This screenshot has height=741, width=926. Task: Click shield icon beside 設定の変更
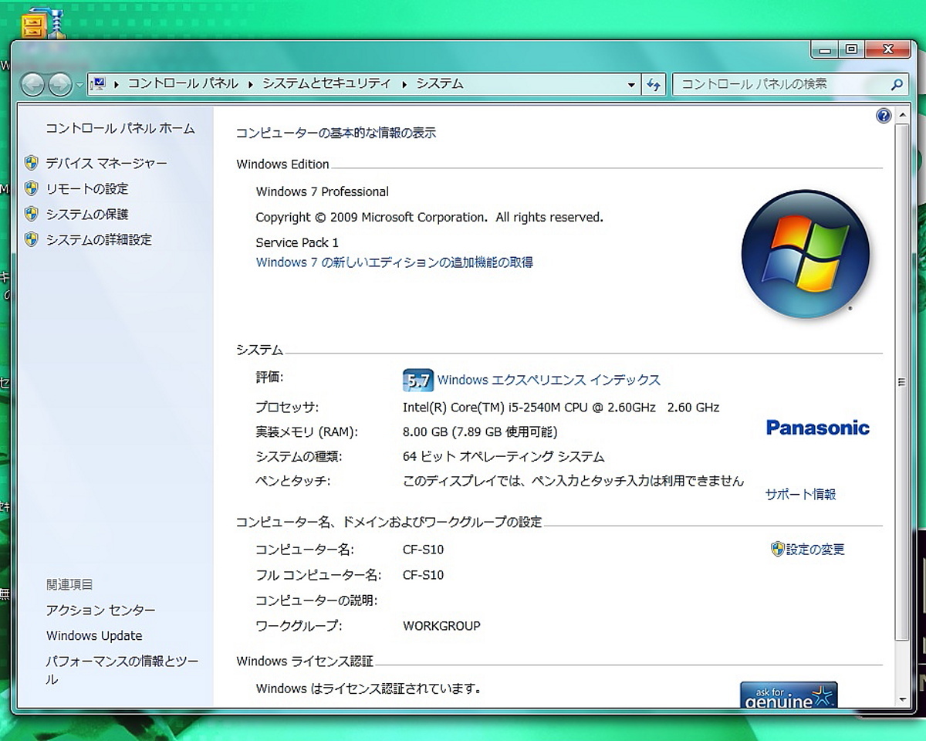[778, 549]
